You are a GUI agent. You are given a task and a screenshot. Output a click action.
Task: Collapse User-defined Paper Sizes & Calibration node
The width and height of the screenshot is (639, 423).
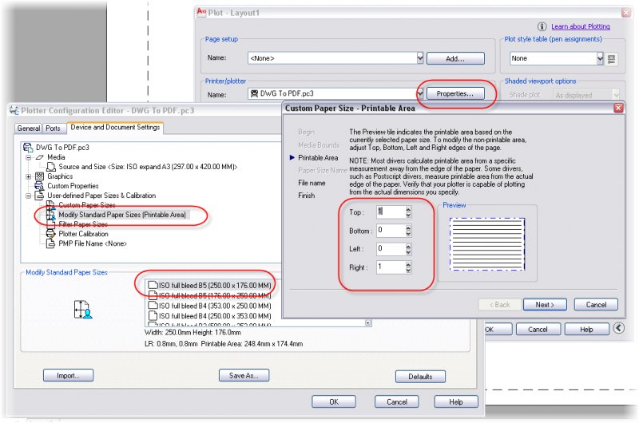(29, 196)
